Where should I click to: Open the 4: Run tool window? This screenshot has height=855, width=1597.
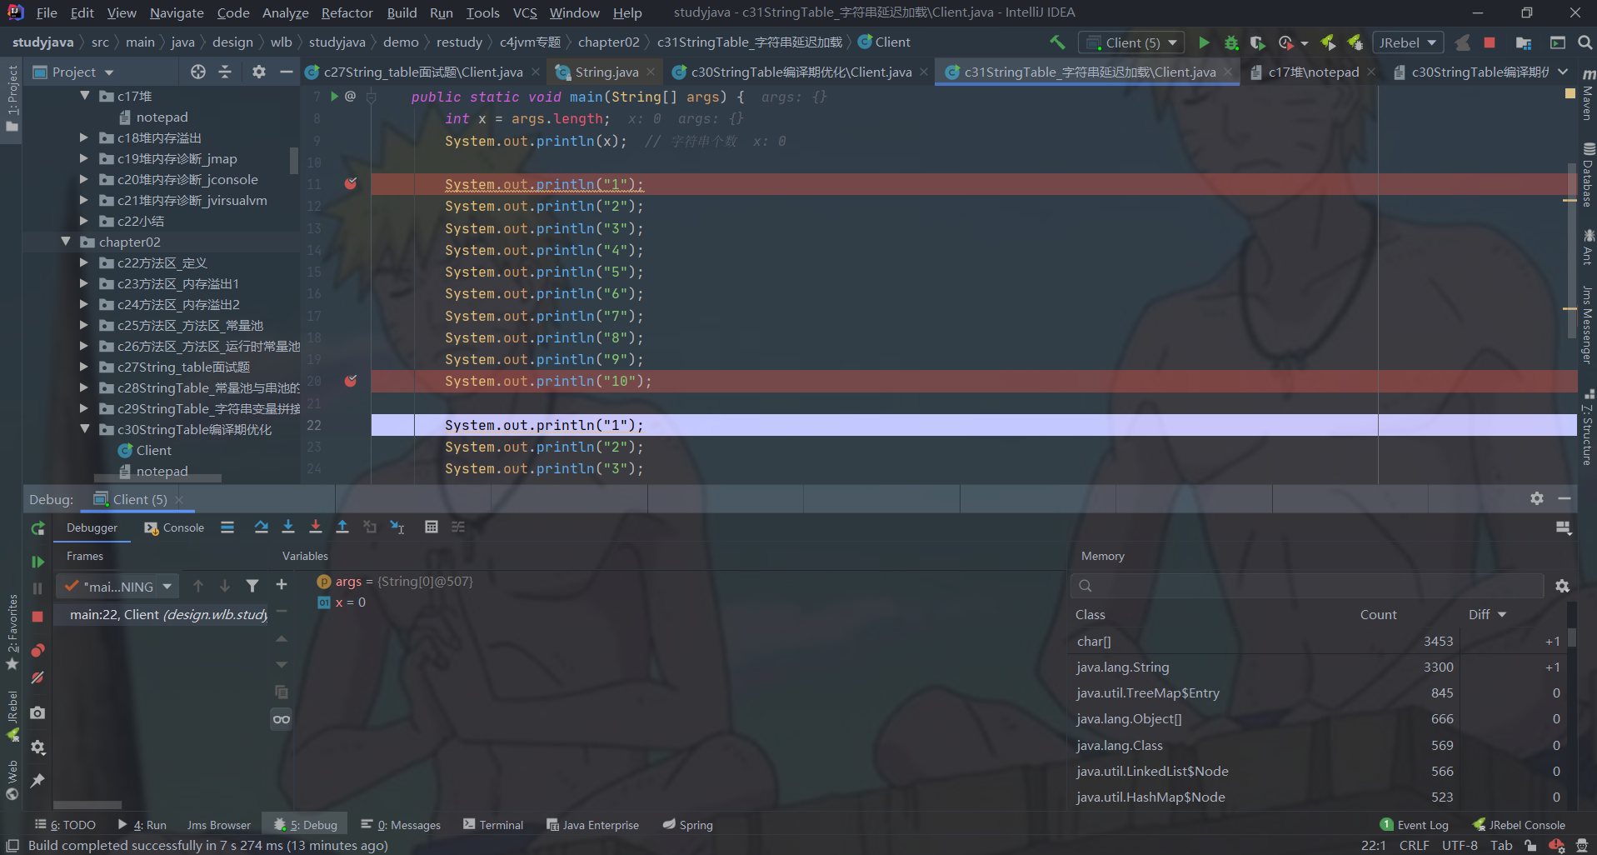click(x=142, y=825)
